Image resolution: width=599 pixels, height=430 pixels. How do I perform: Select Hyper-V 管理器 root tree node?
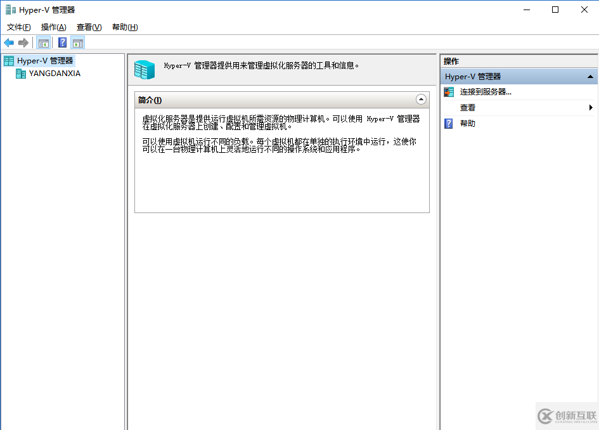pyautogui.click(x=45, y=61)
